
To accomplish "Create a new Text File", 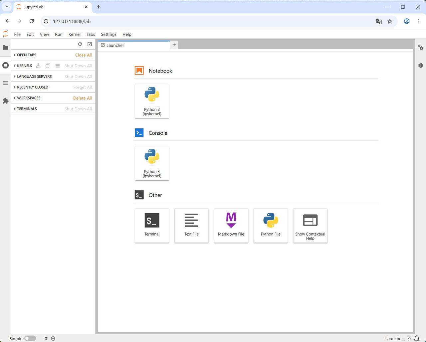I will click(x=191, y=226).
